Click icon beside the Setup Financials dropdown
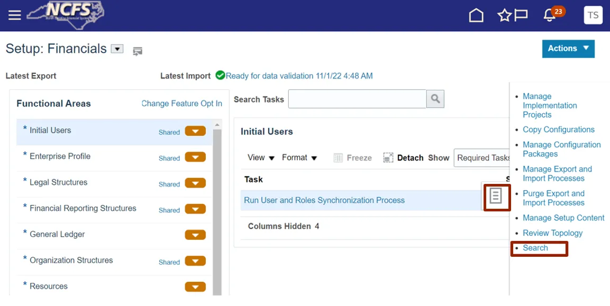The image size is (610, 306). [x=138, y=51]
